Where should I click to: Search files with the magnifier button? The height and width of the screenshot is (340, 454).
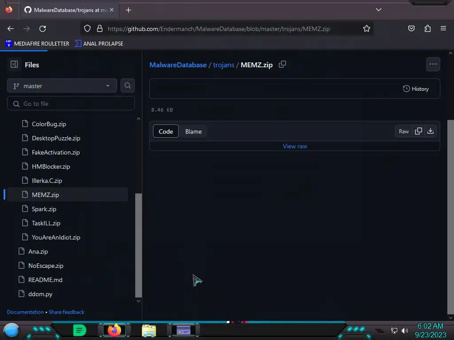[x=128, y=85]
